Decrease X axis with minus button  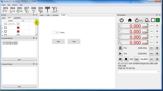pos(152,26)
